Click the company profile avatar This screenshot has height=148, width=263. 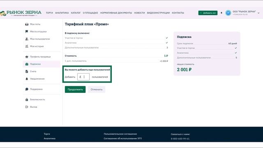(228, 13)
